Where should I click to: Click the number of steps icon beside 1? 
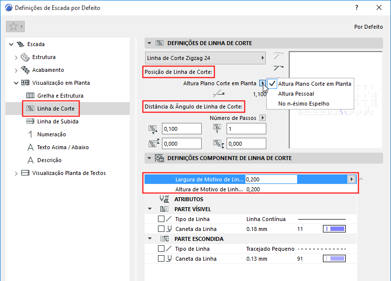point(217,128)
